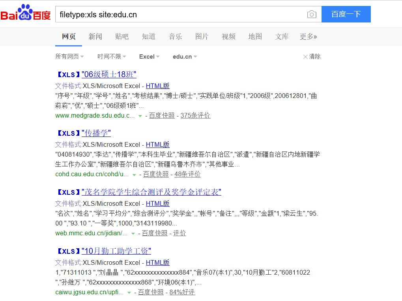Open HTML版 for 06级硕士18班 result
402x301 pixels.
tap(158, 86)
